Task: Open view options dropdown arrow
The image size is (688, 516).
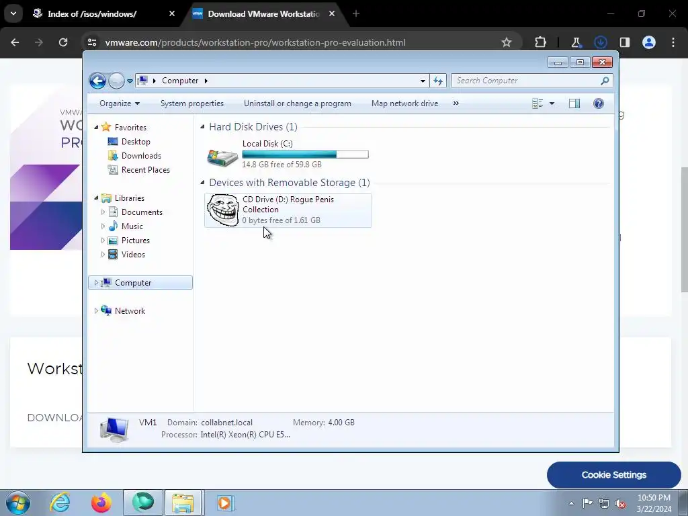Action: pyautogui.click(x=552, y=103)
